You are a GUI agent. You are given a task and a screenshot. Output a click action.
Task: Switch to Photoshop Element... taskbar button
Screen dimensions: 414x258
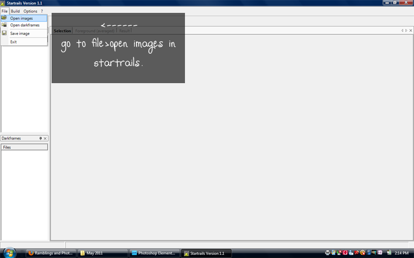pyautogui.click(x=154, y=253)
